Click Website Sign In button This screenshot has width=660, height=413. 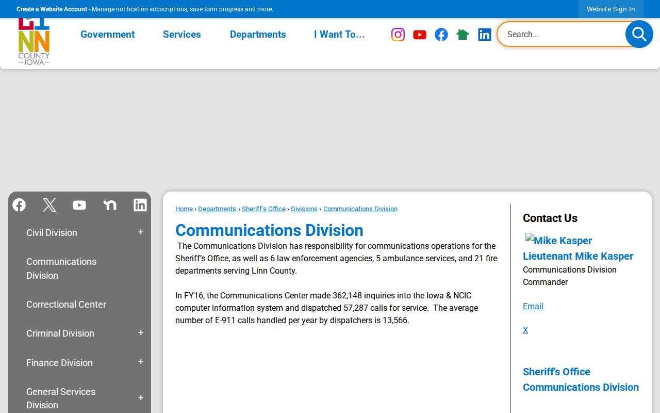tap(611, 9)
